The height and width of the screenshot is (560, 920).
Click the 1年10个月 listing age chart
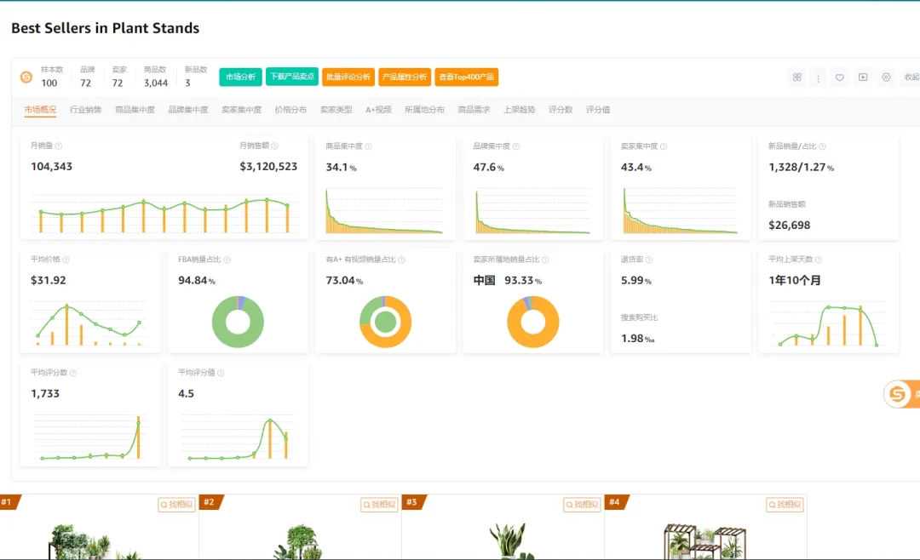pos(827,324)
